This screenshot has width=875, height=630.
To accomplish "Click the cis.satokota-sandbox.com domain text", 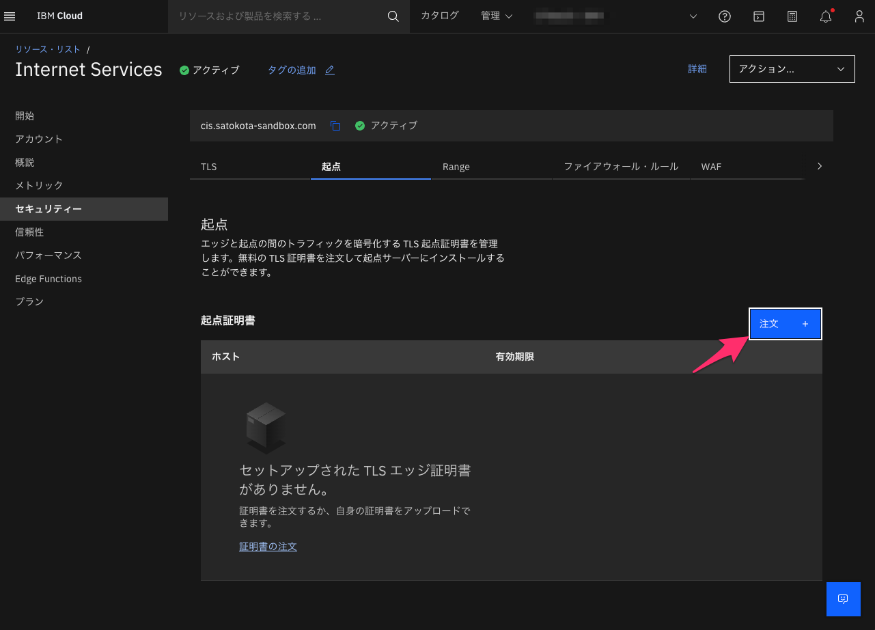I will [x=258, y=126].
